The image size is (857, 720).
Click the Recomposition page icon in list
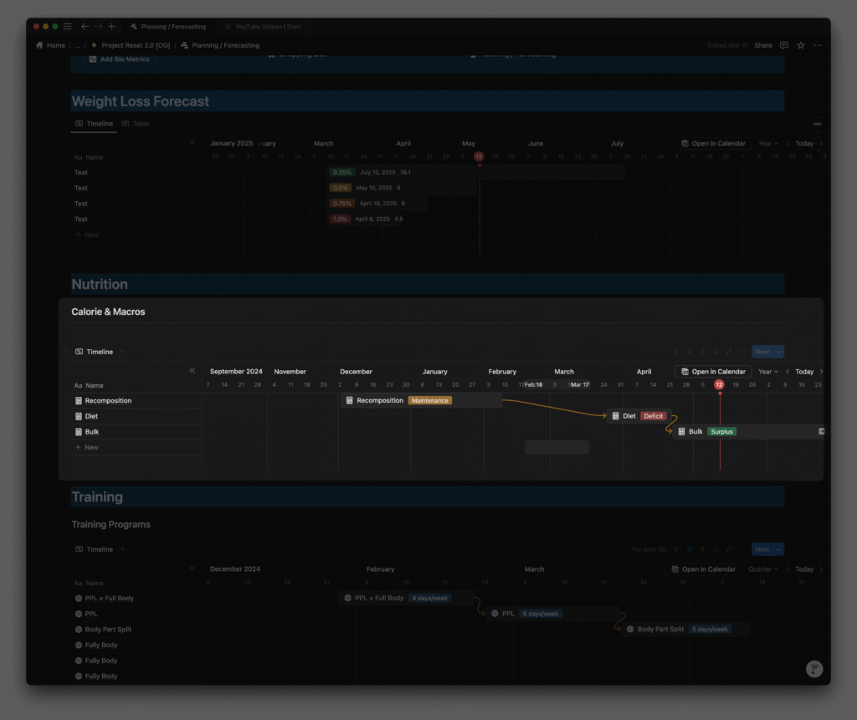pyautogui.click(x=79, y=401)
